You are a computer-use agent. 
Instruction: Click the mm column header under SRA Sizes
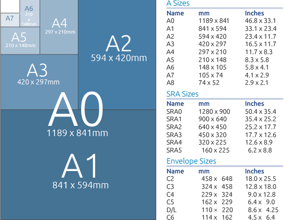pyautogui.click(x=204, y=104)
